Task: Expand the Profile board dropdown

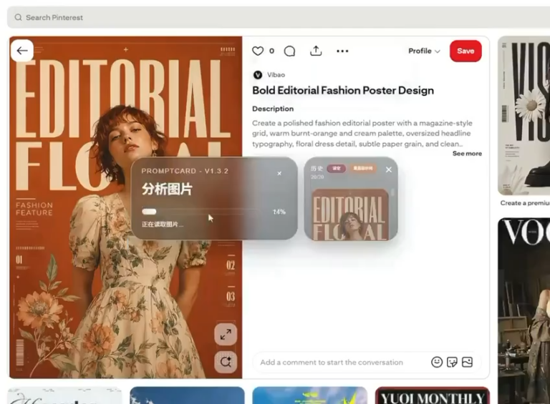Action: click(424, 51)
